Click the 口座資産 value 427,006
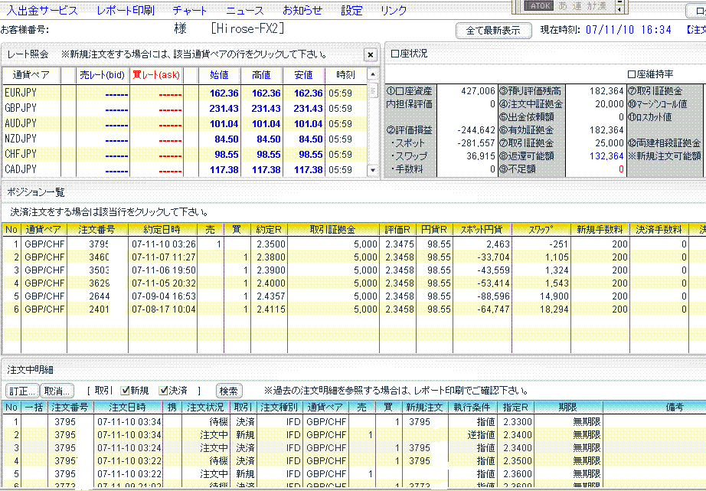Viewport: 706px width, 491px height. click(478, 91)
